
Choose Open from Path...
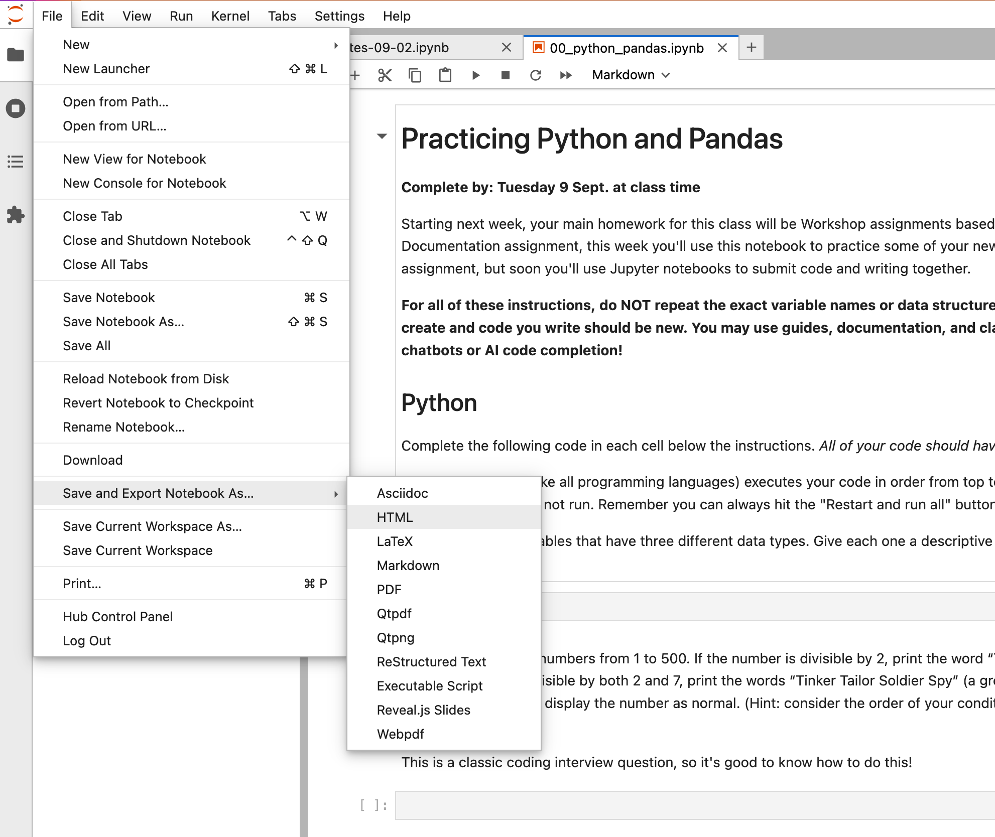(x=191, y=102)
